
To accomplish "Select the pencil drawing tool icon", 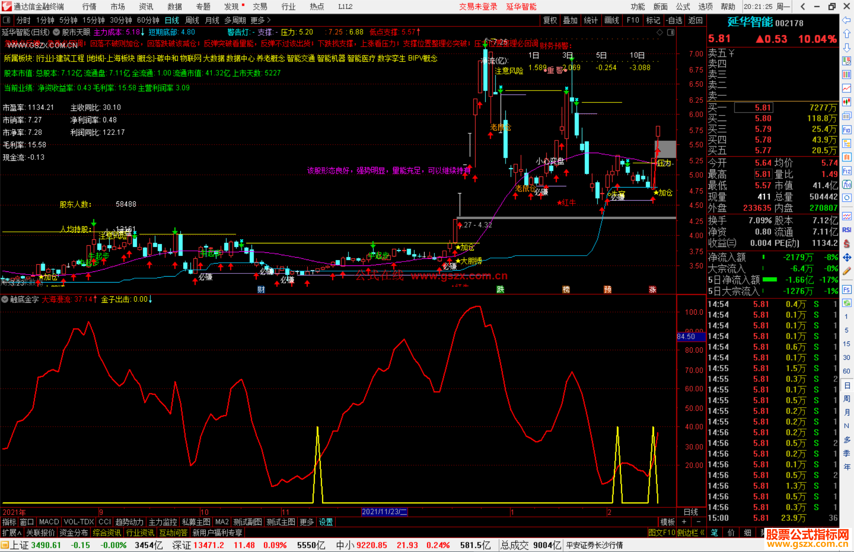I will coord(846,271).
